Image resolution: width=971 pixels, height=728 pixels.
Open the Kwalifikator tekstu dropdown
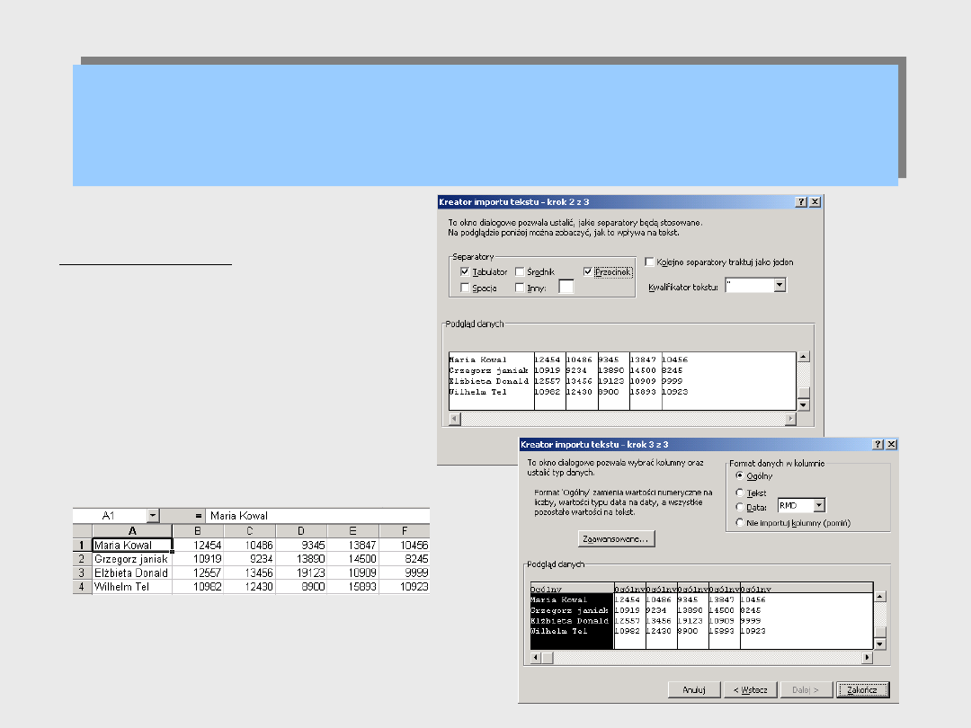[779, 285]
